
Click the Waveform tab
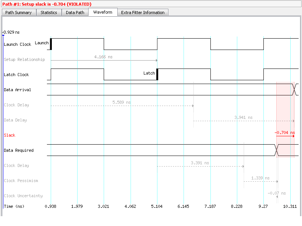coord(103,12)
